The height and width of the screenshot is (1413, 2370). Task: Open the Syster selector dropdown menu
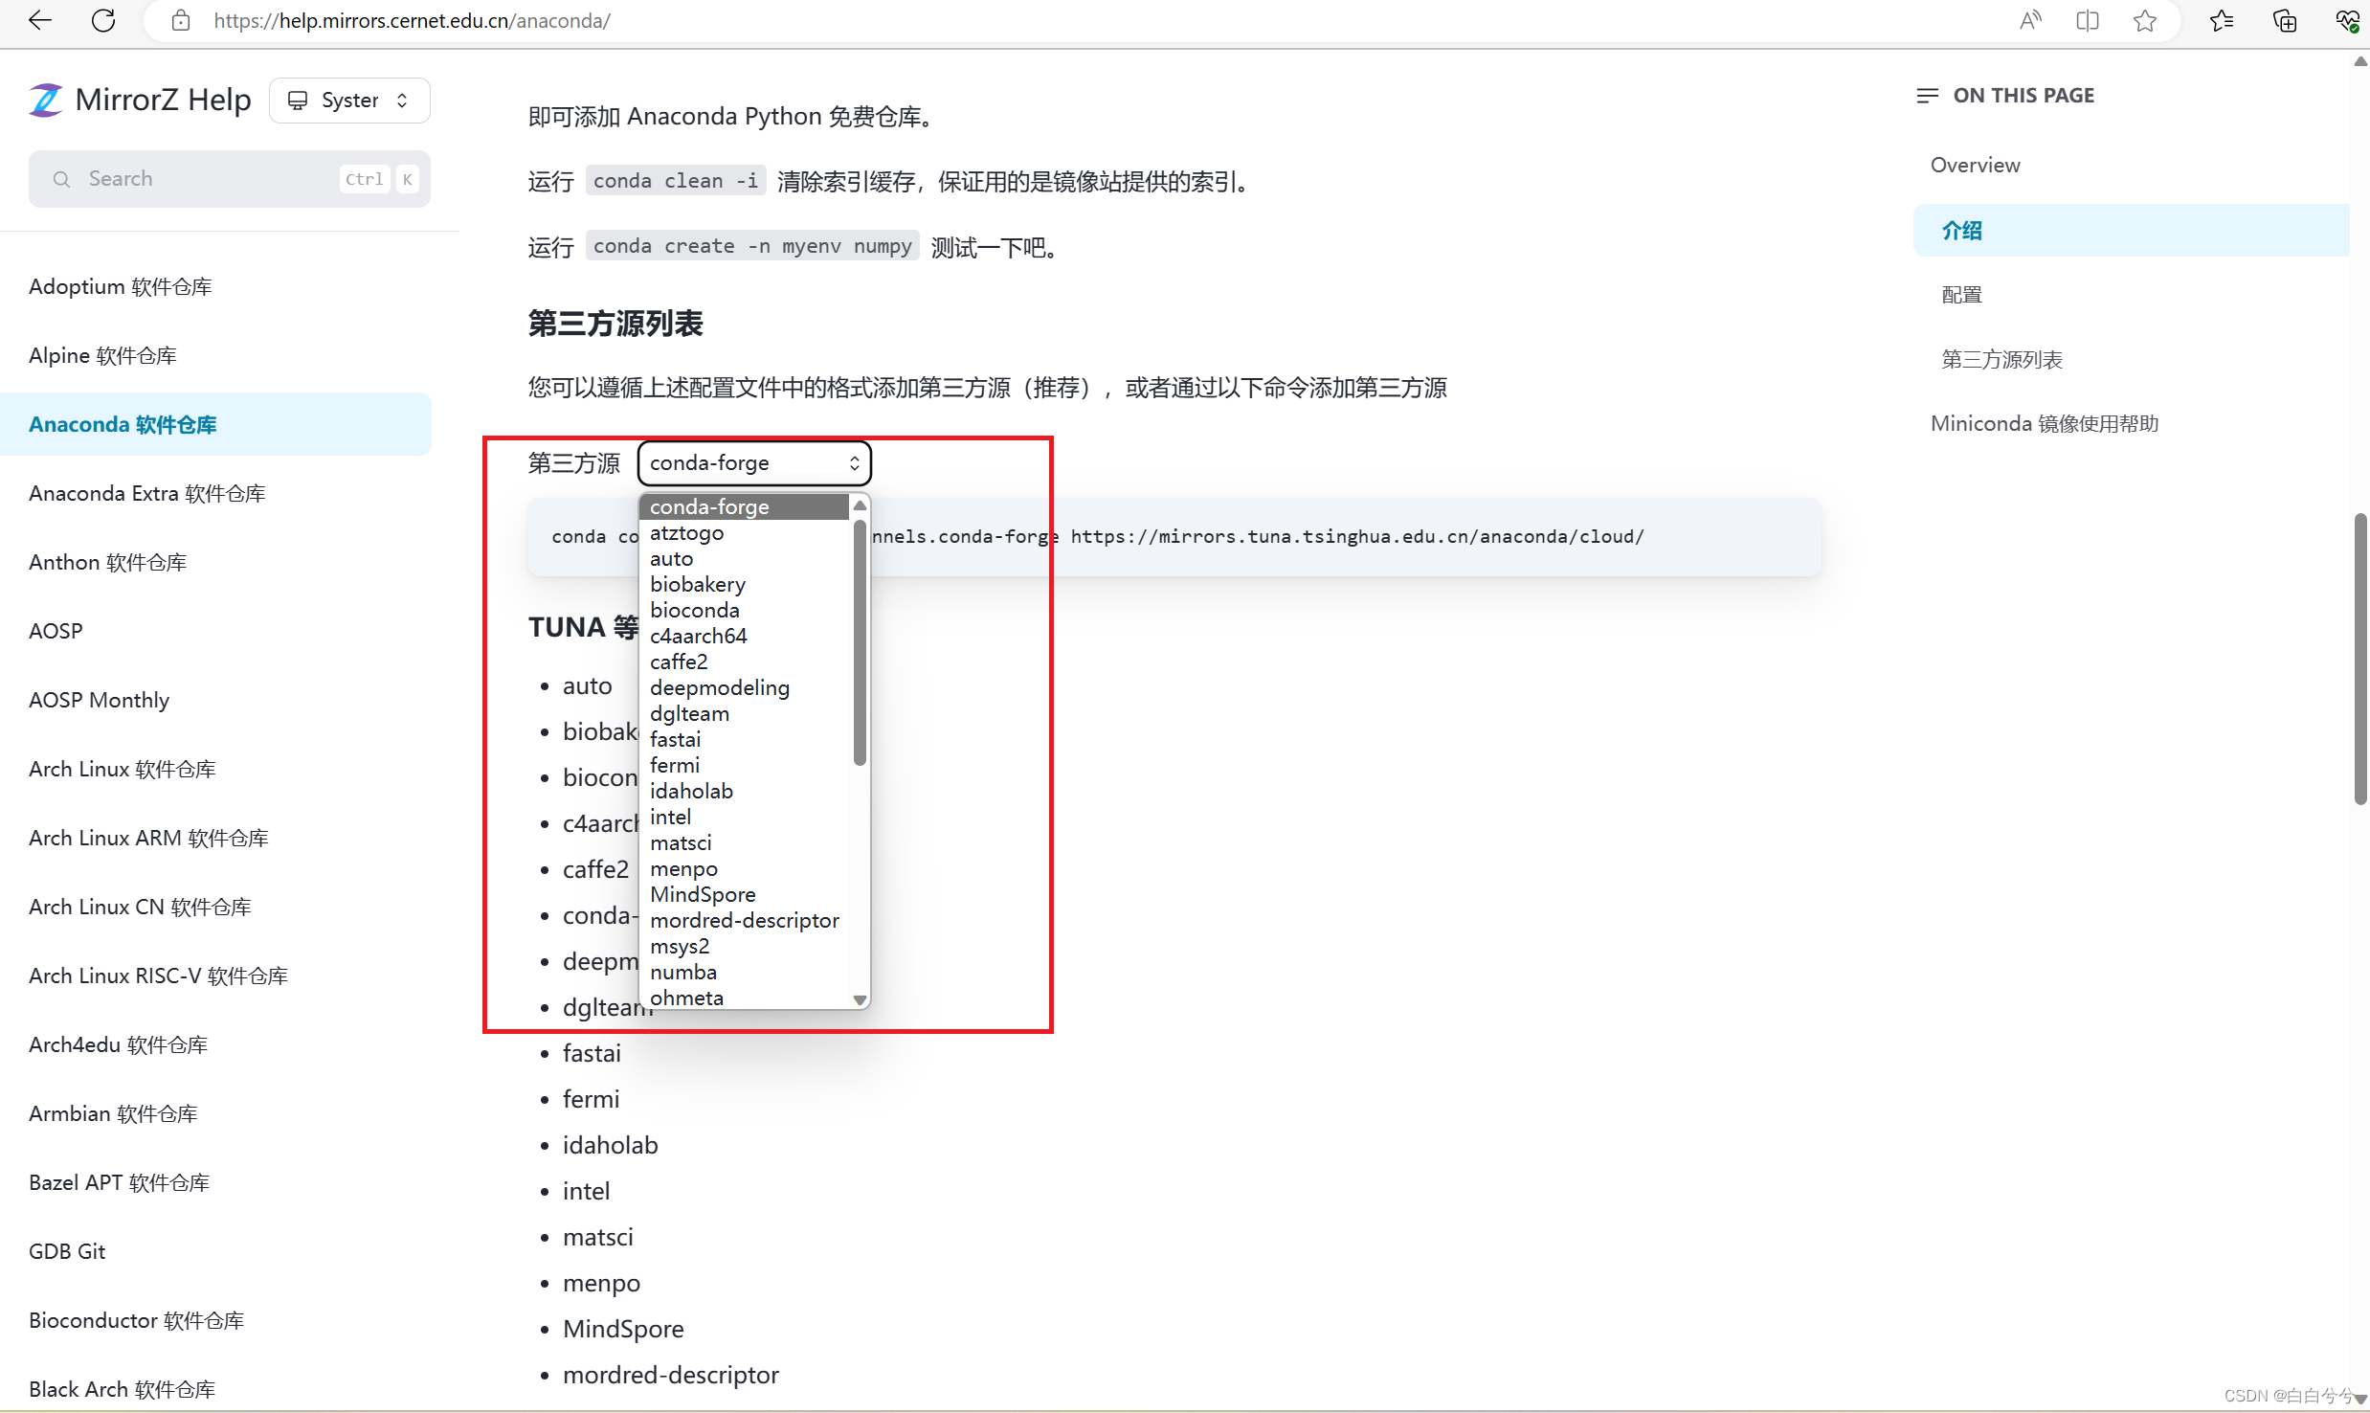(x=348, y=100)
